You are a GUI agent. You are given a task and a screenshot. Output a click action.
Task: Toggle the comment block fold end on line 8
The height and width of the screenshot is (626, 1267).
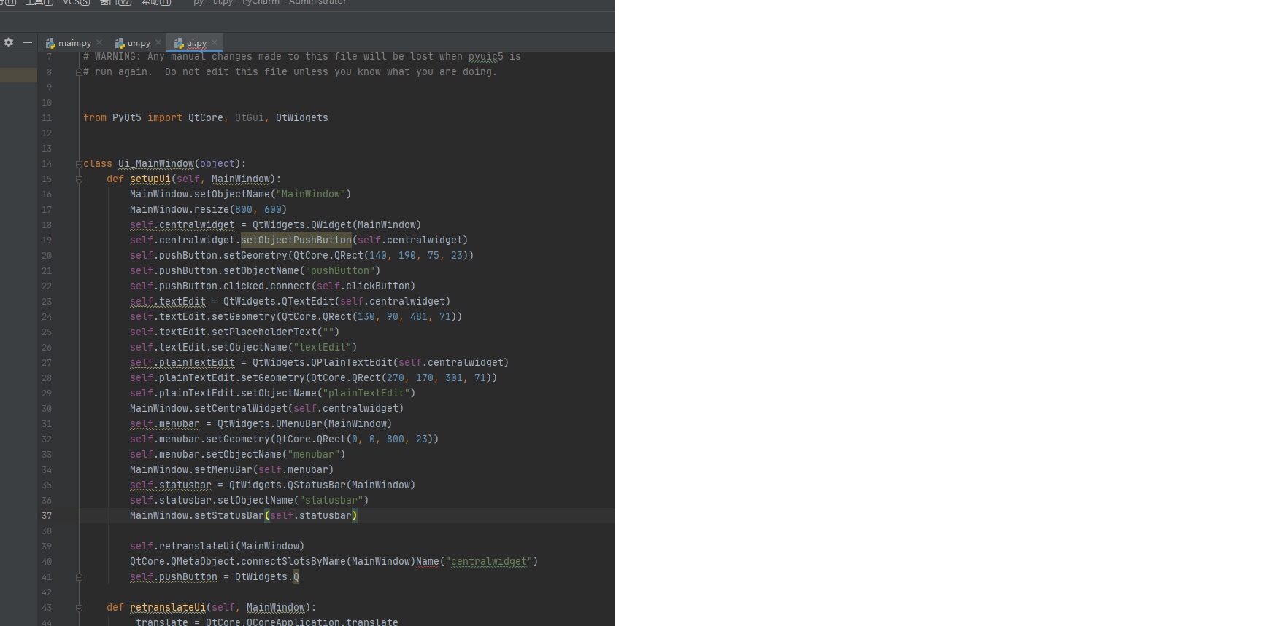[x=79, y=72]
